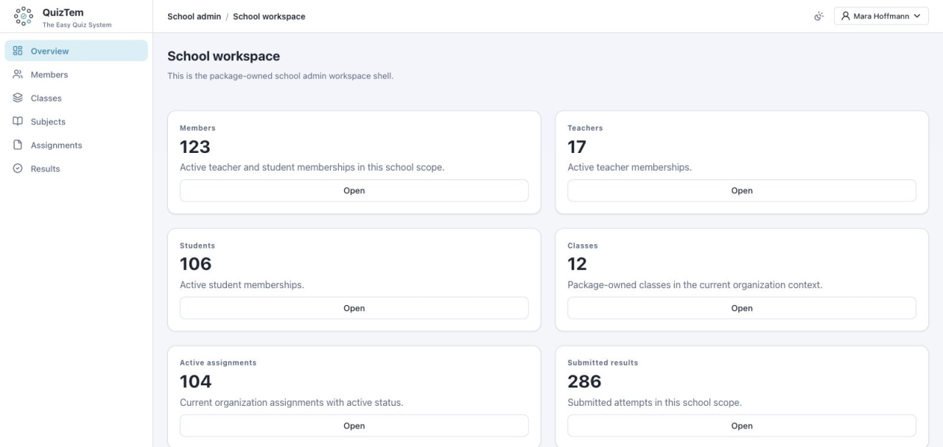Expand the Mara Hoffmann user menu chevron
Viewport: 943px width, 447px height.
[916, 16]
